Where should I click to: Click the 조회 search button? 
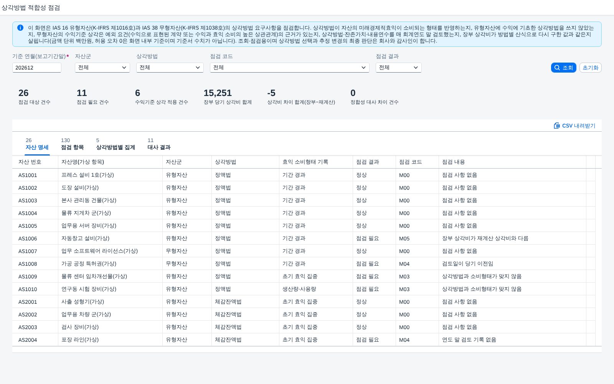[564, 68]
